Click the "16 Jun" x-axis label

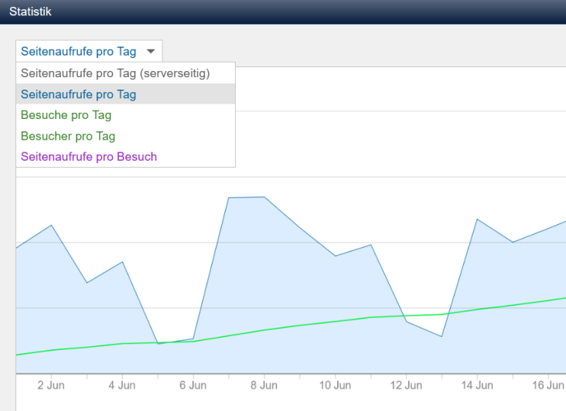(547, 385)
